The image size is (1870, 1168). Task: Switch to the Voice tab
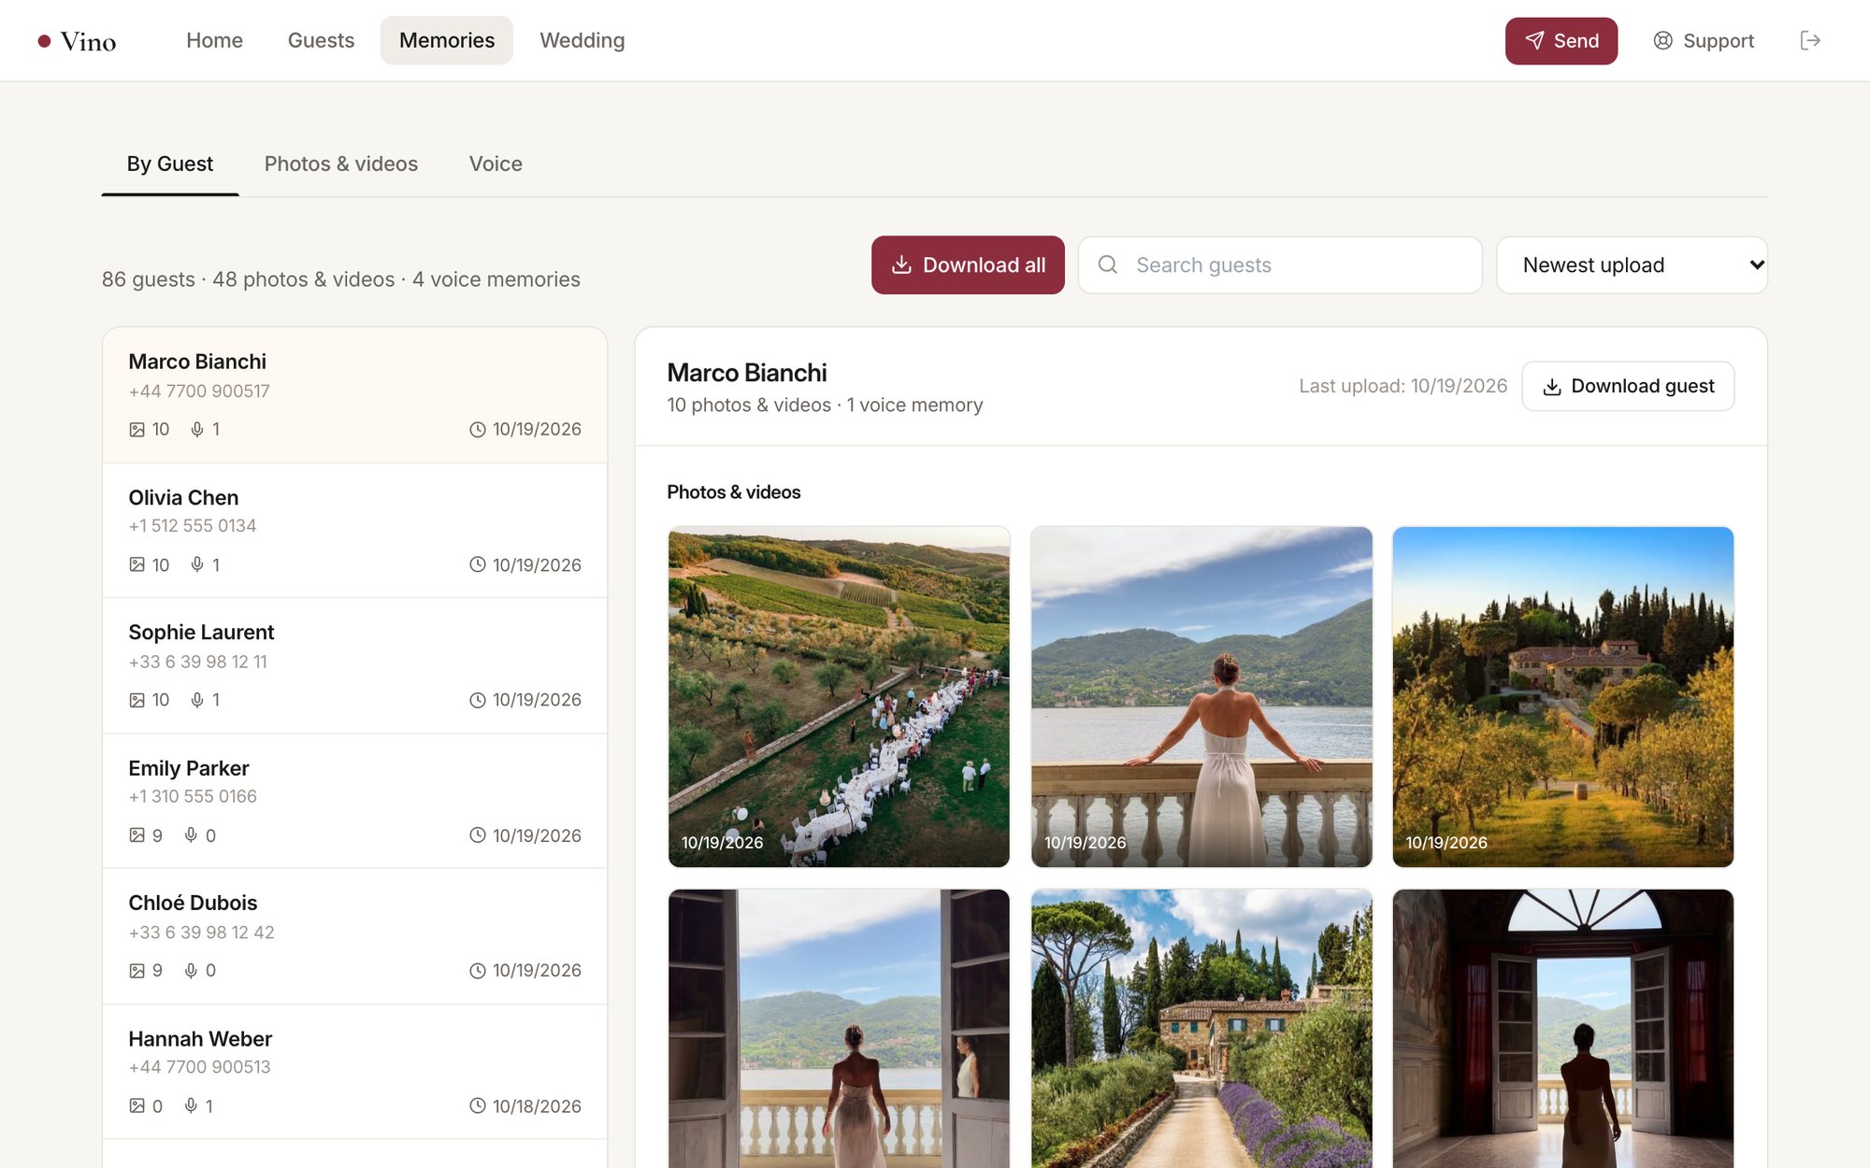[496, 164]
